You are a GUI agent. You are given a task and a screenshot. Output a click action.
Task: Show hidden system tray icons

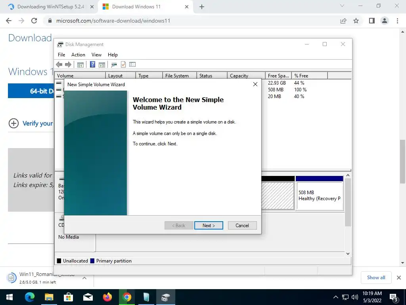click(x=335, y=297)
